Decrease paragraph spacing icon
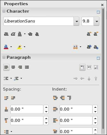 pos(13,98)
